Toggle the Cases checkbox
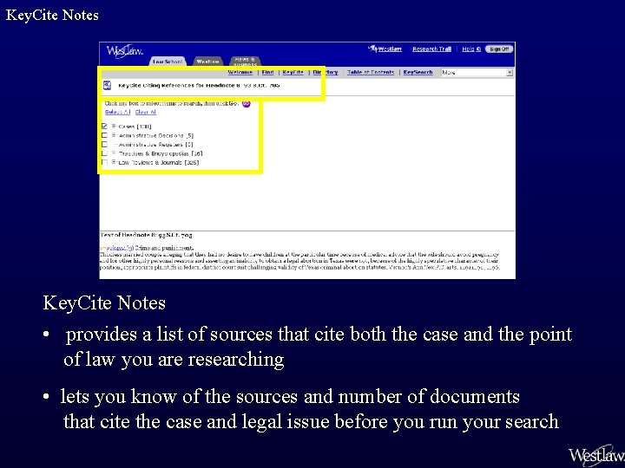Image resolution: width=625 pixels, height=468 pixels. click(104, 127)
